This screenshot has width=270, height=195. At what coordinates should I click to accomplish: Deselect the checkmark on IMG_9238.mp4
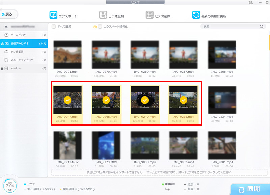(184, 100)
